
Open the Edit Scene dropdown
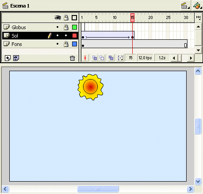[x=185, y=6]
